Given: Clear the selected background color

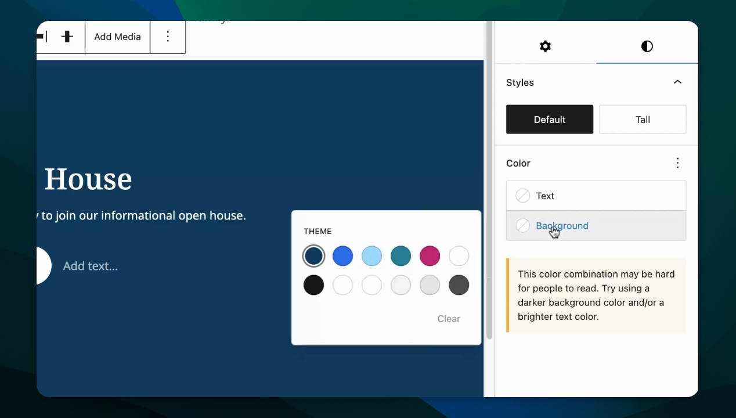Looking at the screenshot, I should [x=449, y=319].
